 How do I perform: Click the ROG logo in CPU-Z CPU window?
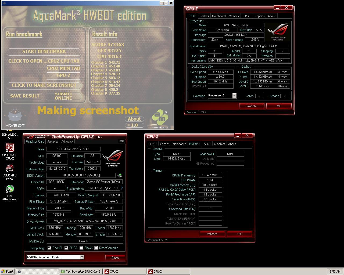278,32
